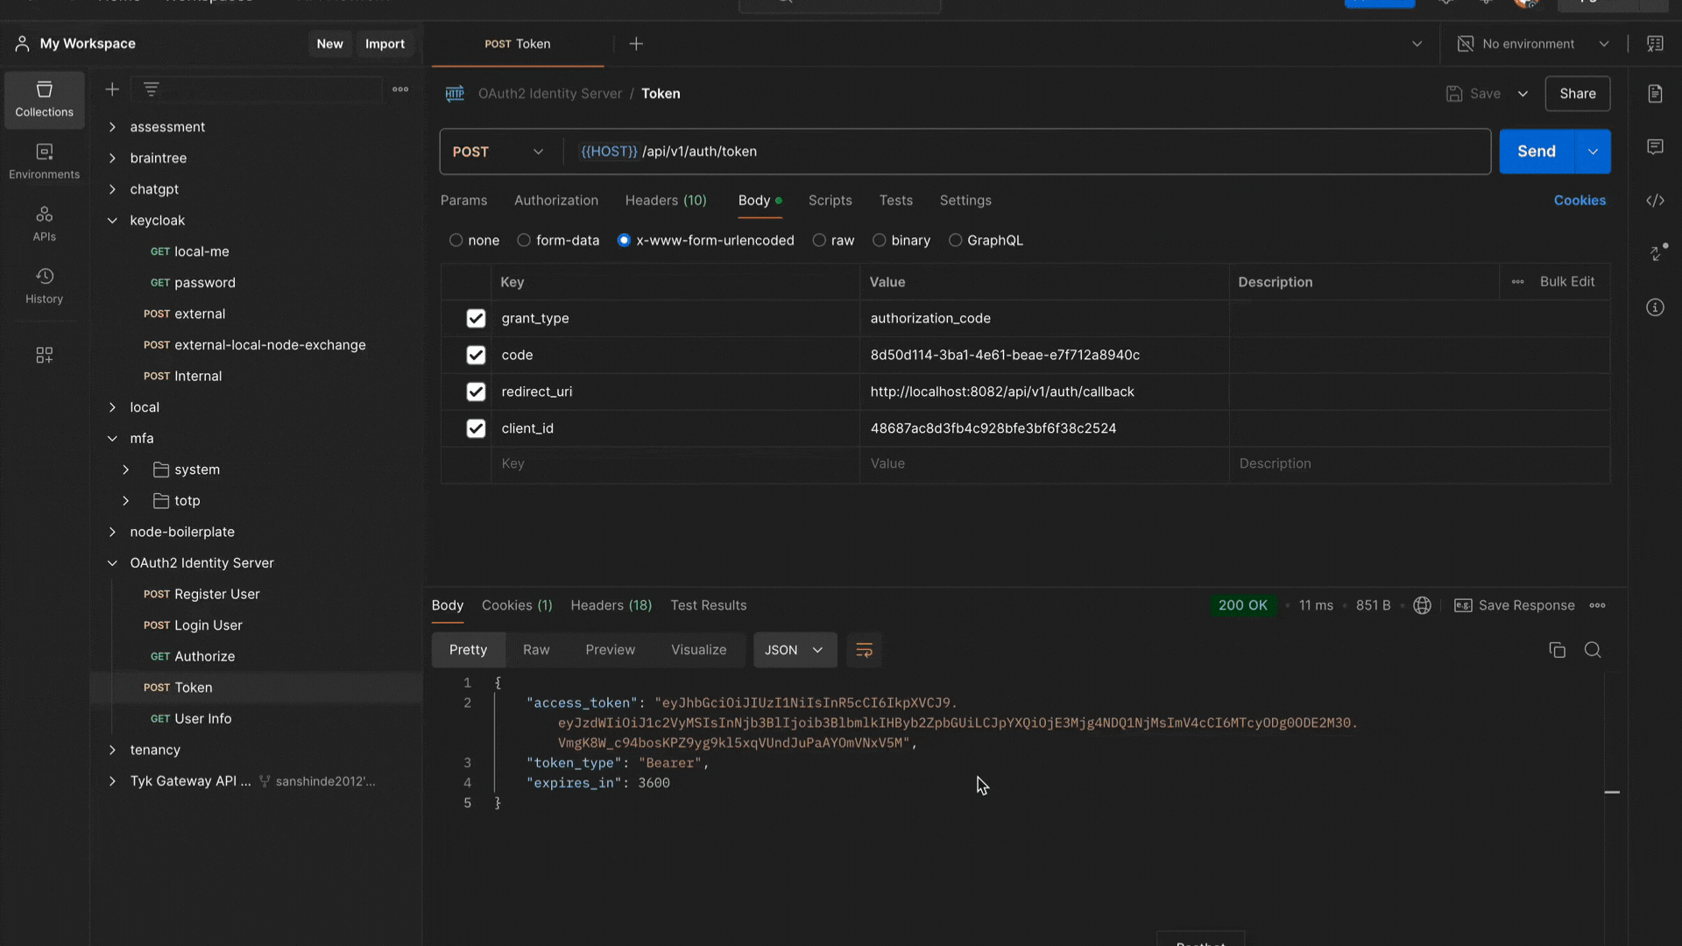
Task: Click the table options three-dot icon
Action: tap(1518, 282)
